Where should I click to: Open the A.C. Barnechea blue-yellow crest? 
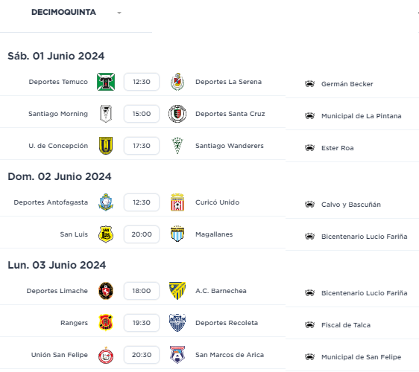(177, 291)
